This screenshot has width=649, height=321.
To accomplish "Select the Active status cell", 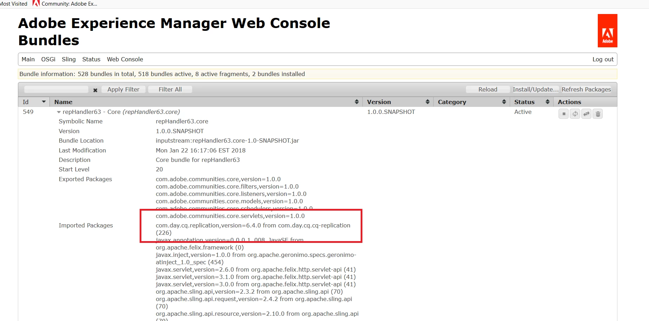I will point(523,112).
